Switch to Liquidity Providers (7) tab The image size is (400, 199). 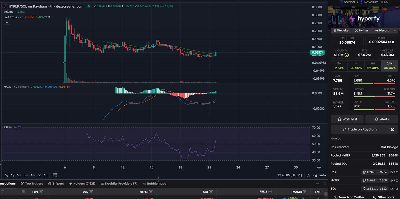pyautogui.click(x=119, y=183)
